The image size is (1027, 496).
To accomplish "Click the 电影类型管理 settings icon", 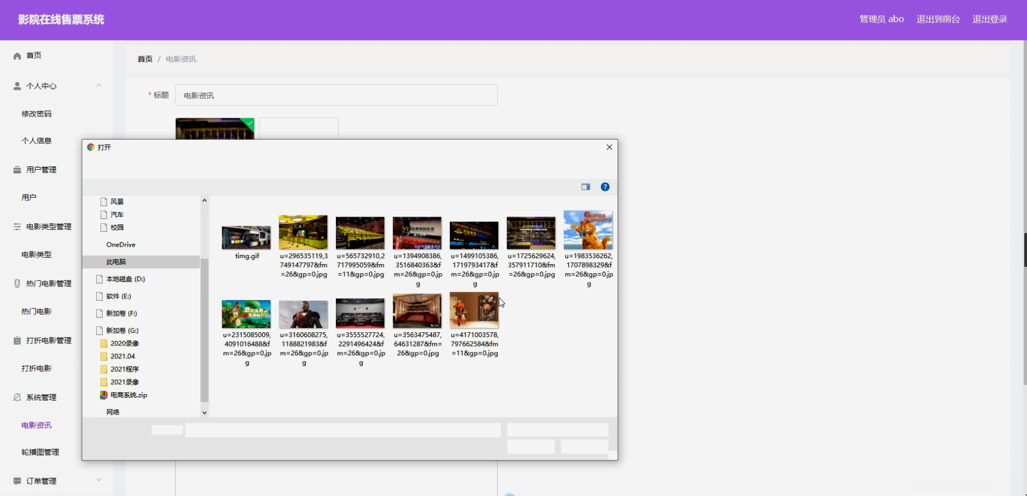I will [17, 226].
